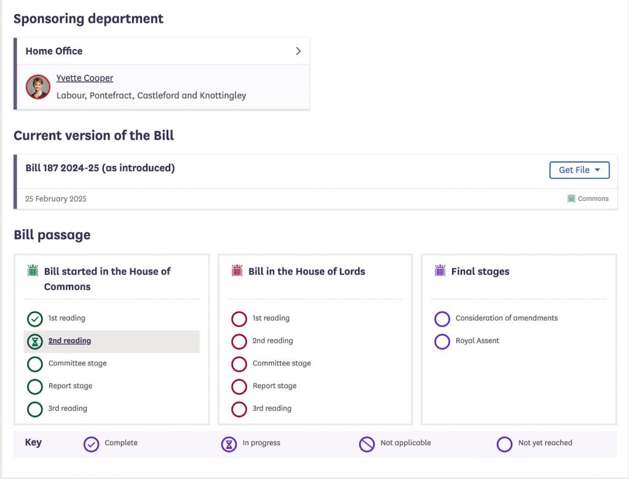Click the Not applicable icon in the Key
629x479 pixels.
point(367,444)
